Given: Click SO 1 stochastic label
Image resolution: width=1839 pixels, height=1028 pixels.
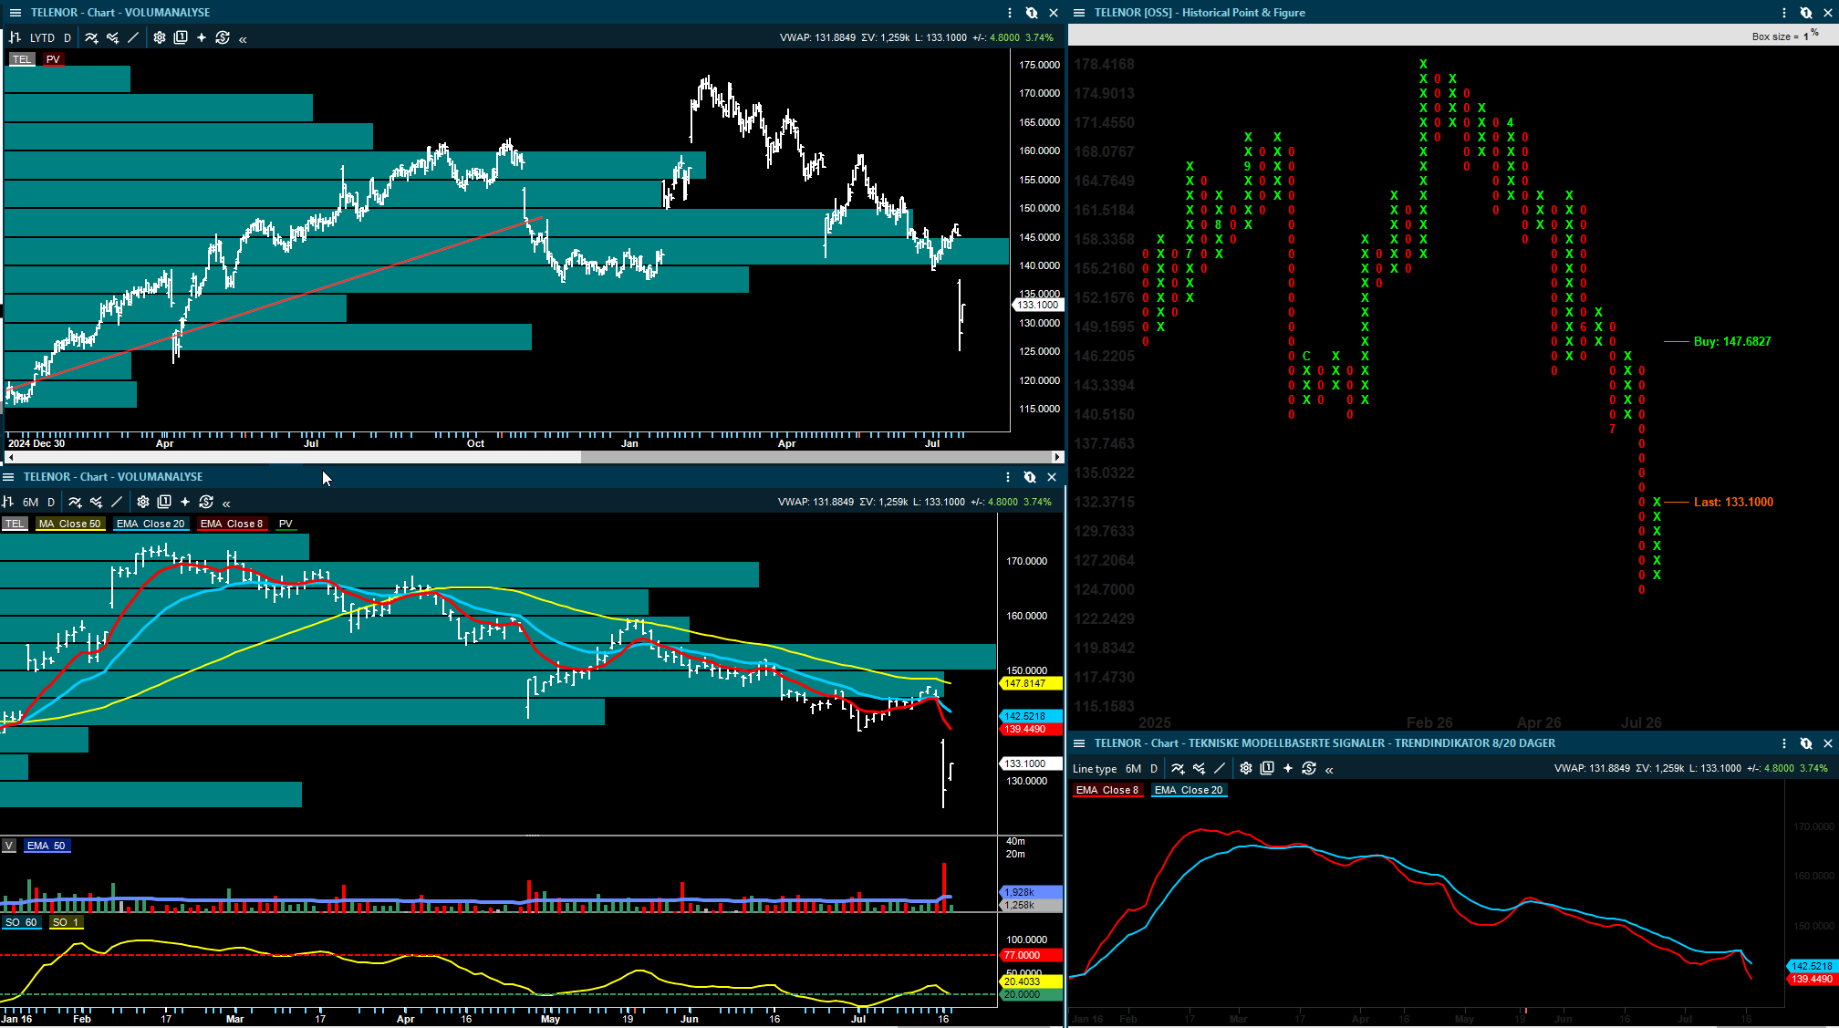Looking at the screenshot, I should pos(66,922).
